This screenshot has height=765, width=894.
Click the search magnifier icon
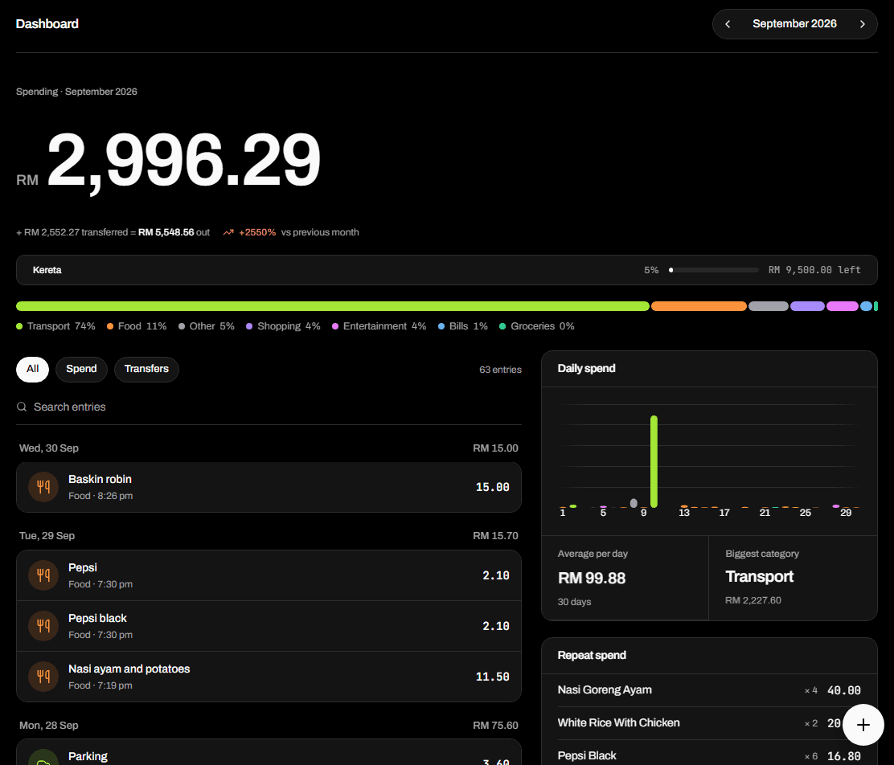click(22, 407)
